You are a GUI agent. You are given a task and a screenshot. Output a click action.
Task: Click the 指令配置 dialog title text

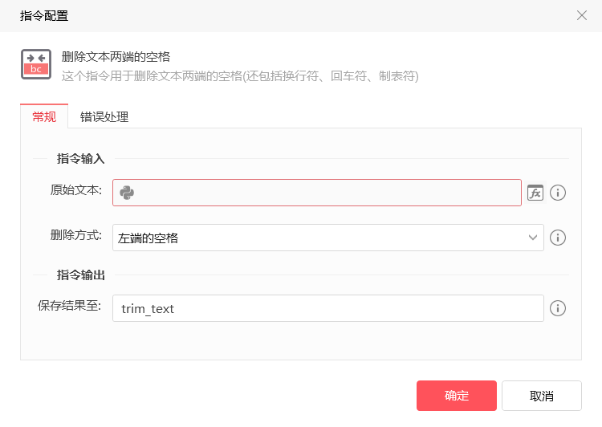[44, 16]
